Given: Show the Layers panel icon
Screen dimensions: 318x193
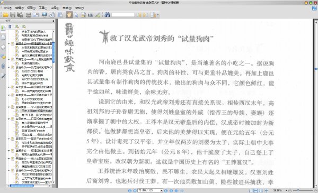Looking at the screenshot, I should pyautogui.click(x=3, y=47).
